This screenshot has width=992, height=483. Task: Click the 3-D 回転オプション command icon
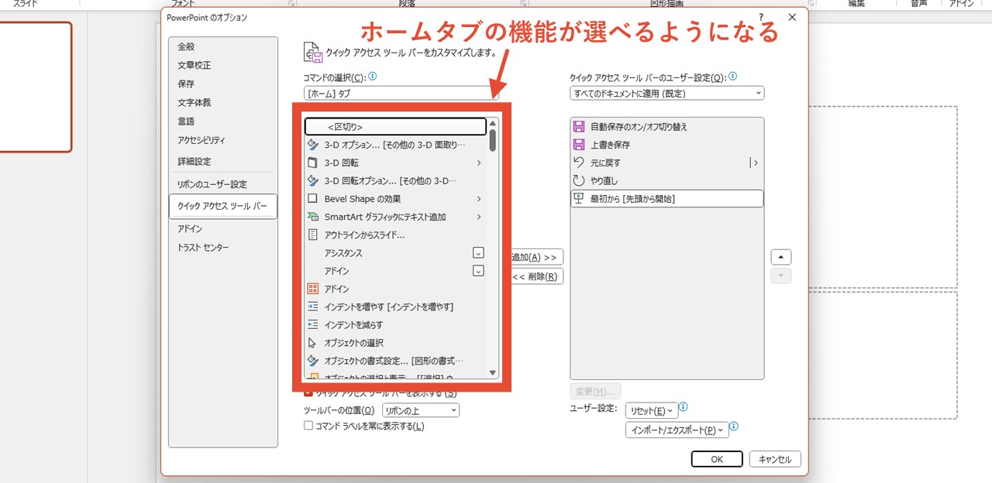coord(313,180)
